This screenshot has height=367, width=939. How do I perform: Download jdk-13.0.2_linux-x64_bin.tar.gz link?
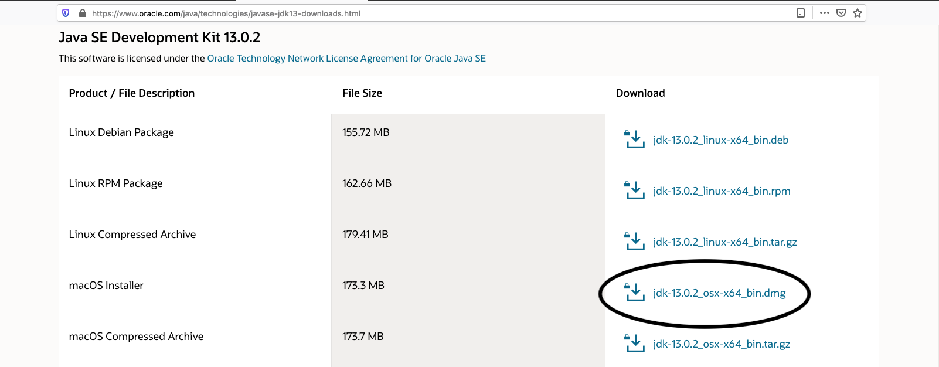coord(725,242)
